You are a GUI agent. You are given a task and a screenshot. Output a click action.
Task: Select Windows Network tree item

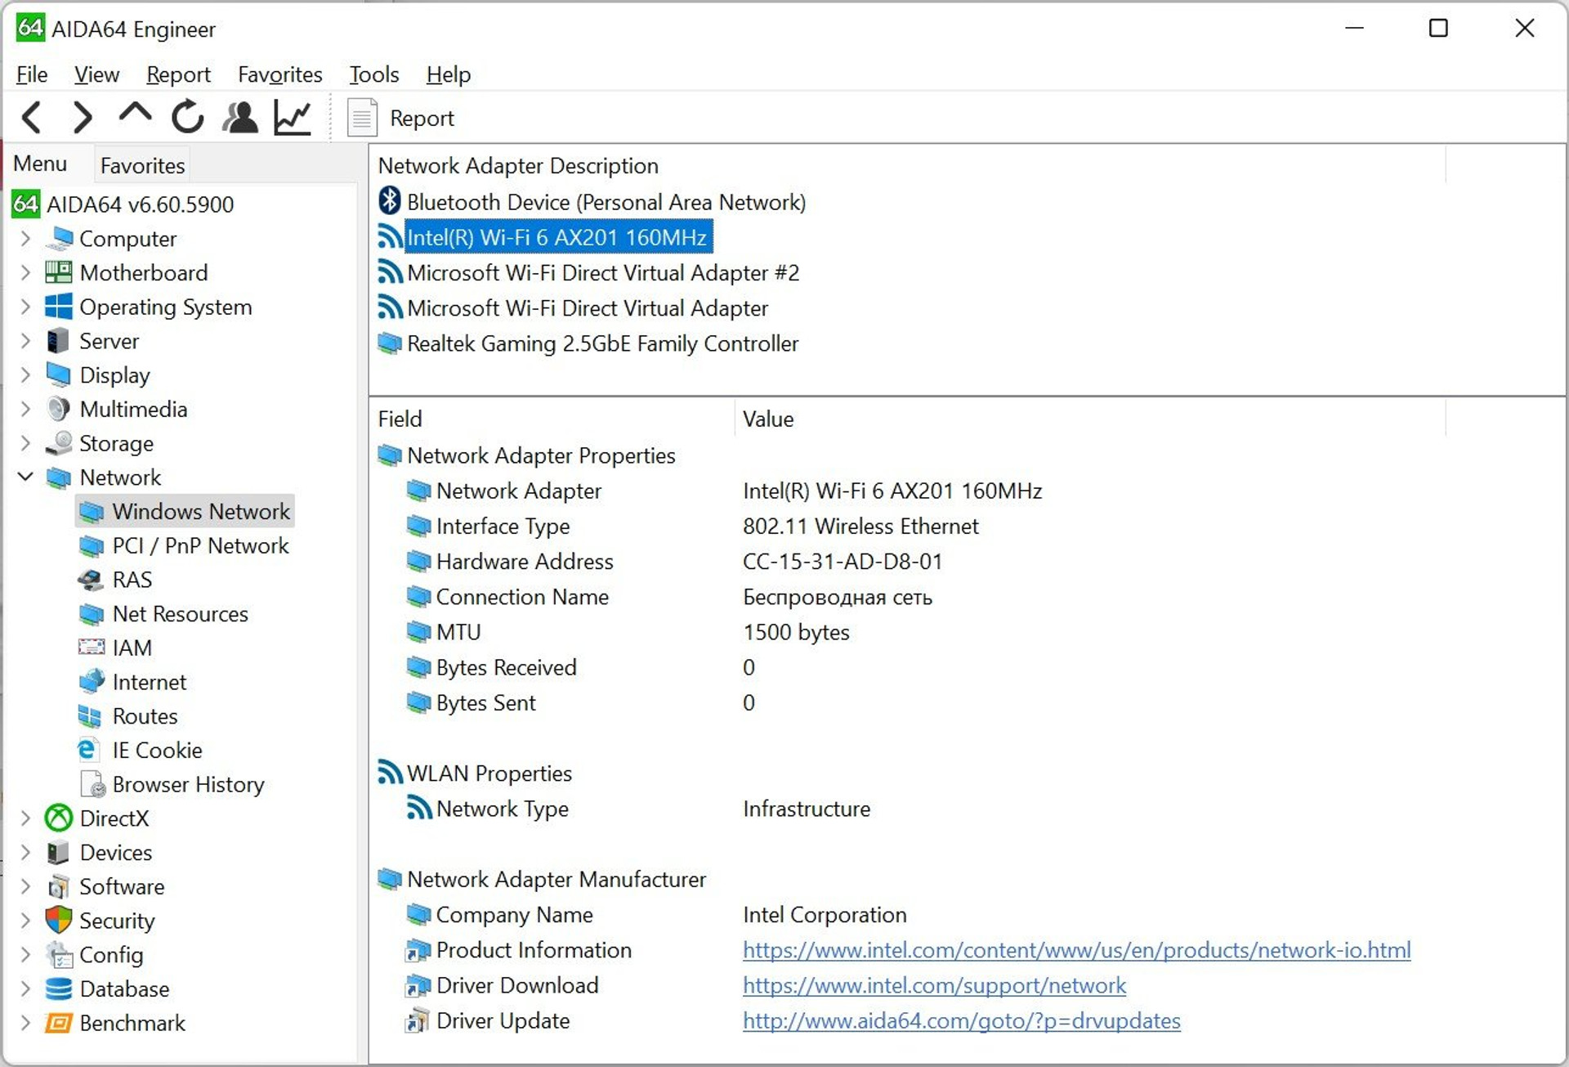click(x=201, y=511)
